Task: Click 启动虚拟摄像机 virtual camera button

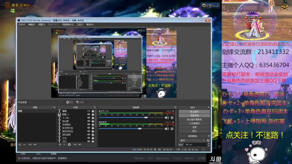Action: click(194, 120)
